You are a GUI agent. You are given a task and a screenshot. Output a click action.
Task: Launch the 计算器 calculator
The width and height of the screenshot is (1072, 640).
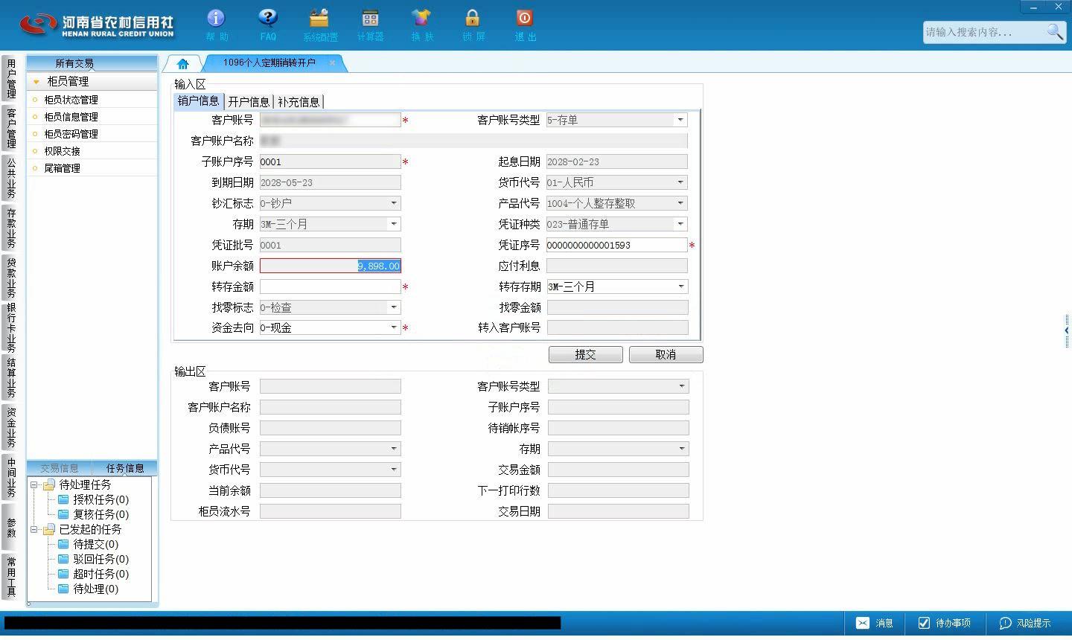point(370,18)
